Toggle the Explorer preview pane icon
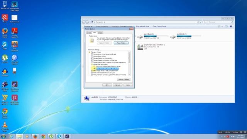The image size is (247, 139). click(x=227, y=27)
